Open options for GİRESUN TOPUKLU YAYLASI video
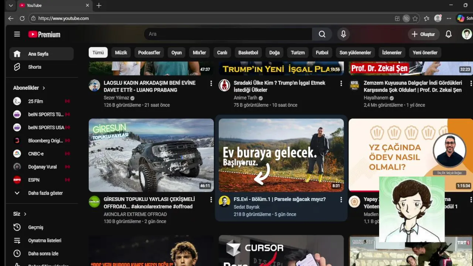The height and width of the screenshot is (266, 473). (211, 200)
